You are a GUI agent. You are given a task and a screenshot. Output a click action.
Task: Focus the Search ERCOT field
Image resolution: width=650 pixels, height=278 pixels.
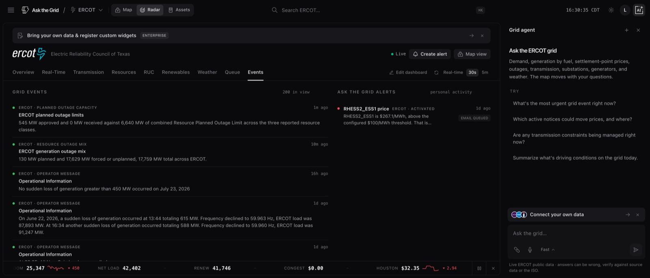(378, 10)
